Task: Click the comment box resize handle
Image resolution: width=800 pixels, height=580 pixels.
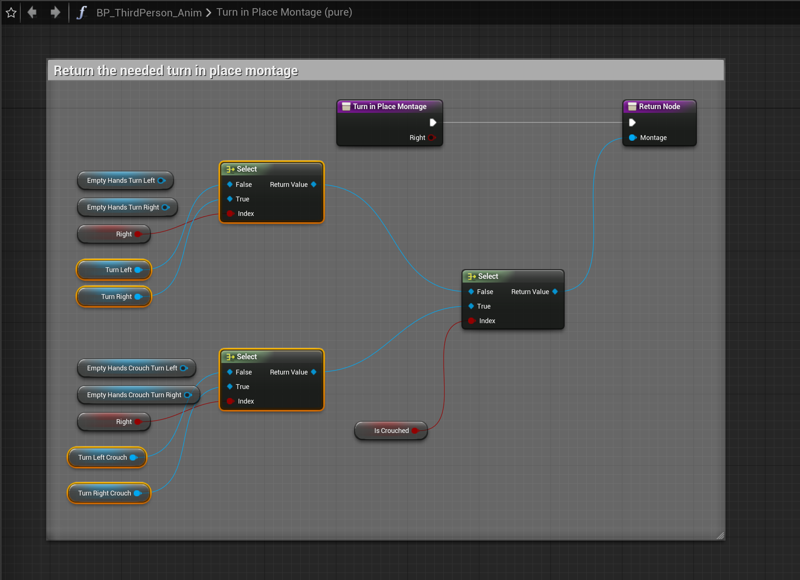Action: [x=720, y=535]
